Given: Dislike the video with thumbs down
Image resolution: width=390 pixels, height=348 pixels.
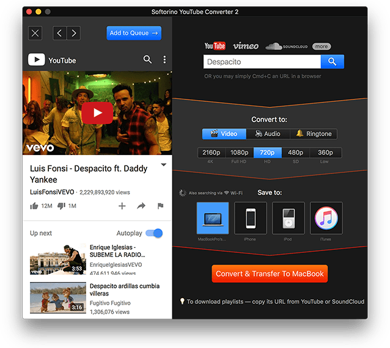Looking at the screenshot, I should tap(61, 206).
